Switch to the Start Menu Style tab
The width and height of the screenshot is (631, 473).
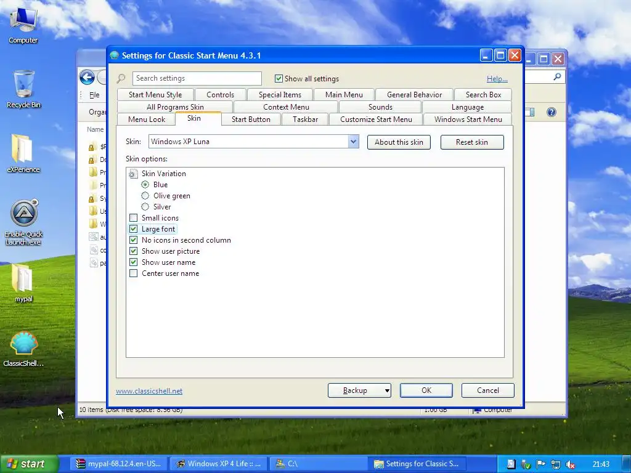click(x=155, y=94)
